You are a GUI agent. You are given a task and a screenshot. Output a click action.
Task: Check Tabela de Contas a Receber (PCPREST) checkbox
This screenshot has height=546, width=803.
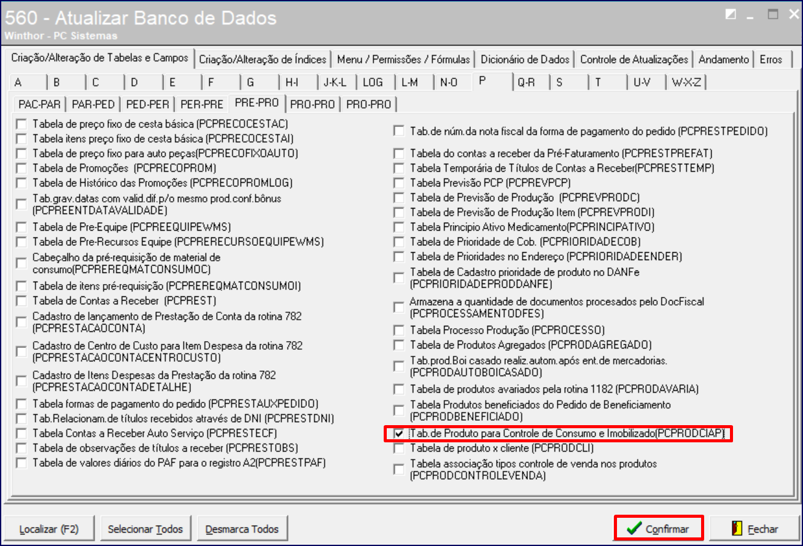click(x=22, y=301)
